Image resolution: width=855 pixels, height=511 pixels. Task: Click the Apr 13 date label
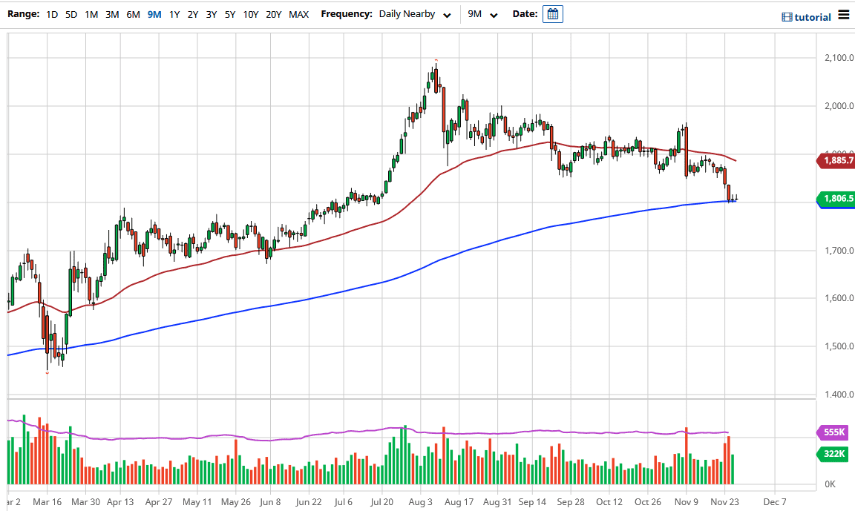pos(120,502)
